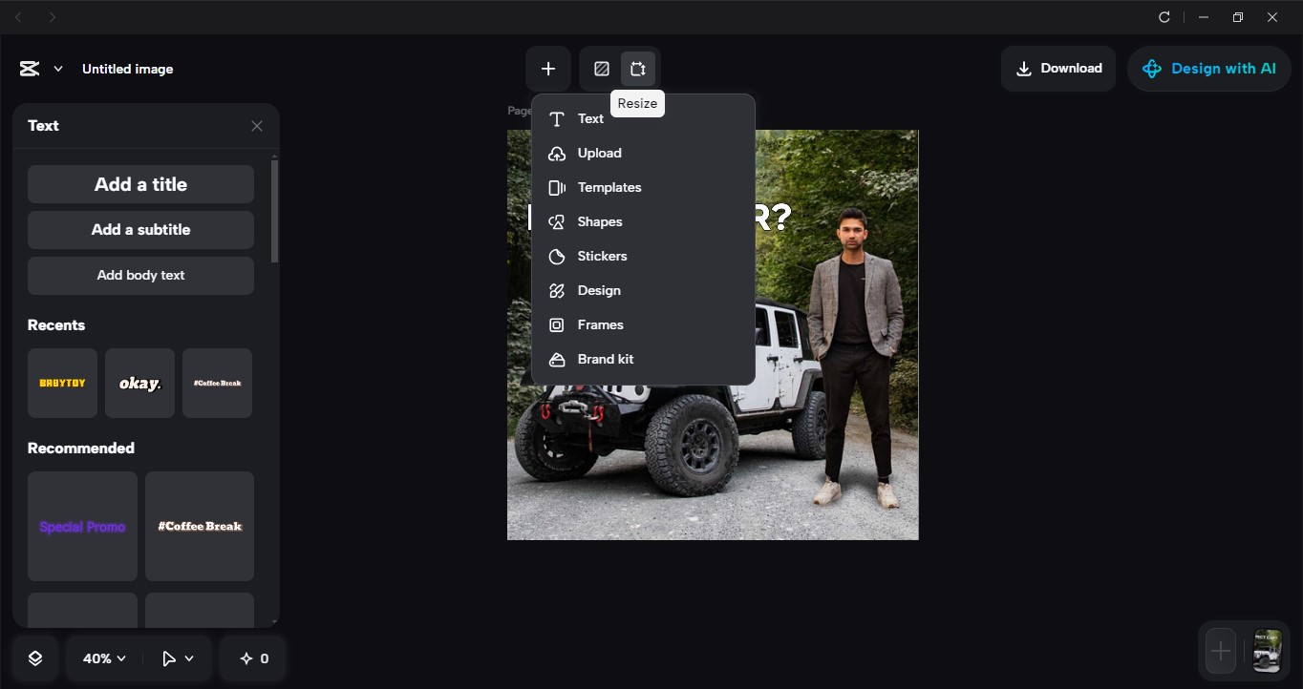Click the Design with AI button
Image resolution: width=1303 pixels, height=689 pixels.
click(1208, 68)
